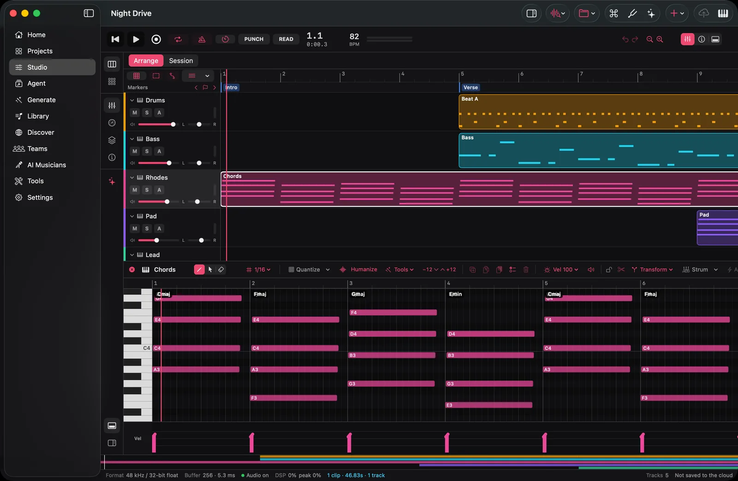Click the cloud upload icon
Image resolution: width=738 pixels, height=481 pixels.
703,13
